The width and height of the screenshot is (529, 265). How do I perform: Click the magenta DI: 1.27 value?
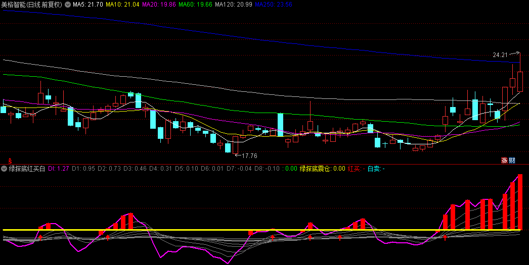click(x=58, y=169)
